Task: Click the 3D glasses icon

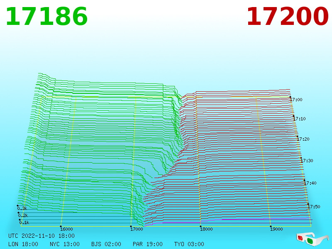Action: pos(312,239)
